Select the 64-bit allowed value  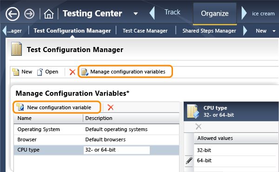coord(204,161)
